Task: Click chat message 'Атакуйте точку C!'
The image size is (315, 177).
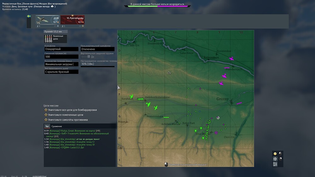Action: click(x=69, y=142)
